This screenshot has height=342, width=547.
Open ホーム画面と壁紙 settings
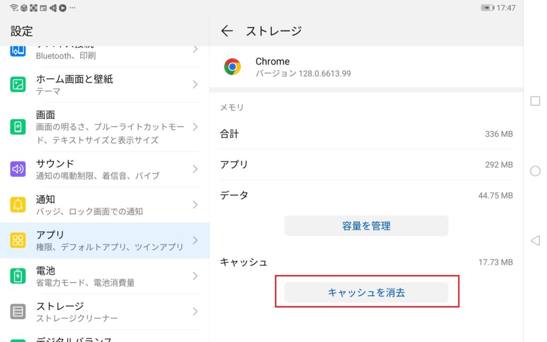click(x=105, y=85)
